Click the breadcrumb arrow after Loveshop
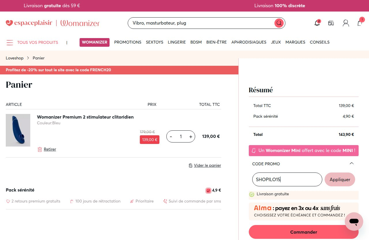The width and height of the screenshot is (369, 240). [x=28, y=58]
